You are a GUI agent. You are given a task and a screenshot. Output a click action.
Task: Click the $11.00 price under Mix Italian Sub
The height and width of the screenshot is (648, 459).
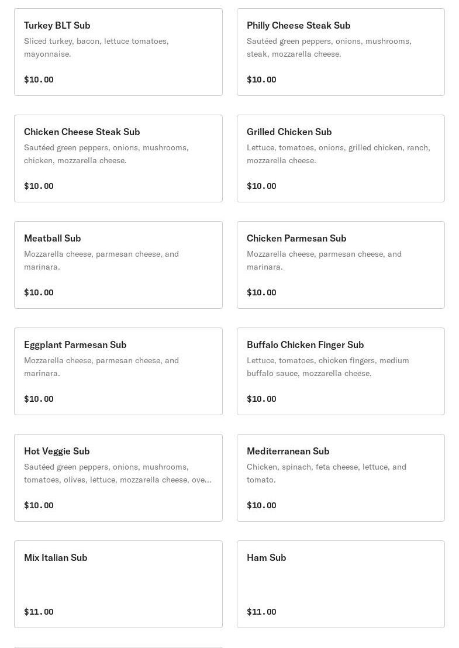click(39, 612)
